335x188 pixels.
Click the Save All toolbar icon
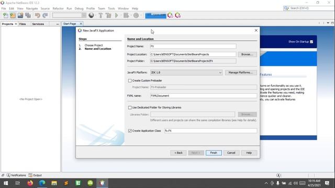pyautogui.click(x=28, y=15)
